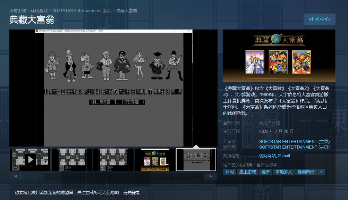This screenshot has width=348, height=200.
Task: Open the main character selection screenshot
Action: [x=113, y=88]
